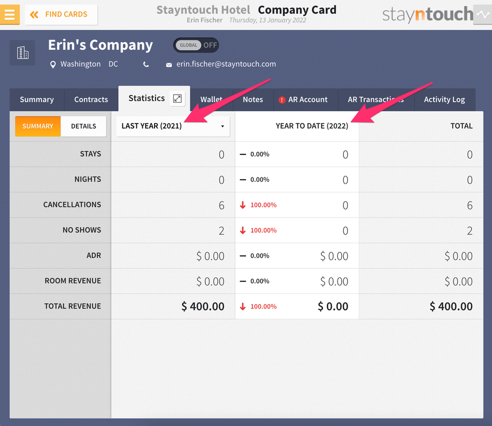Click the AR Account warning icon
Viewport: 492px width, 426px height.
(282, 100)
